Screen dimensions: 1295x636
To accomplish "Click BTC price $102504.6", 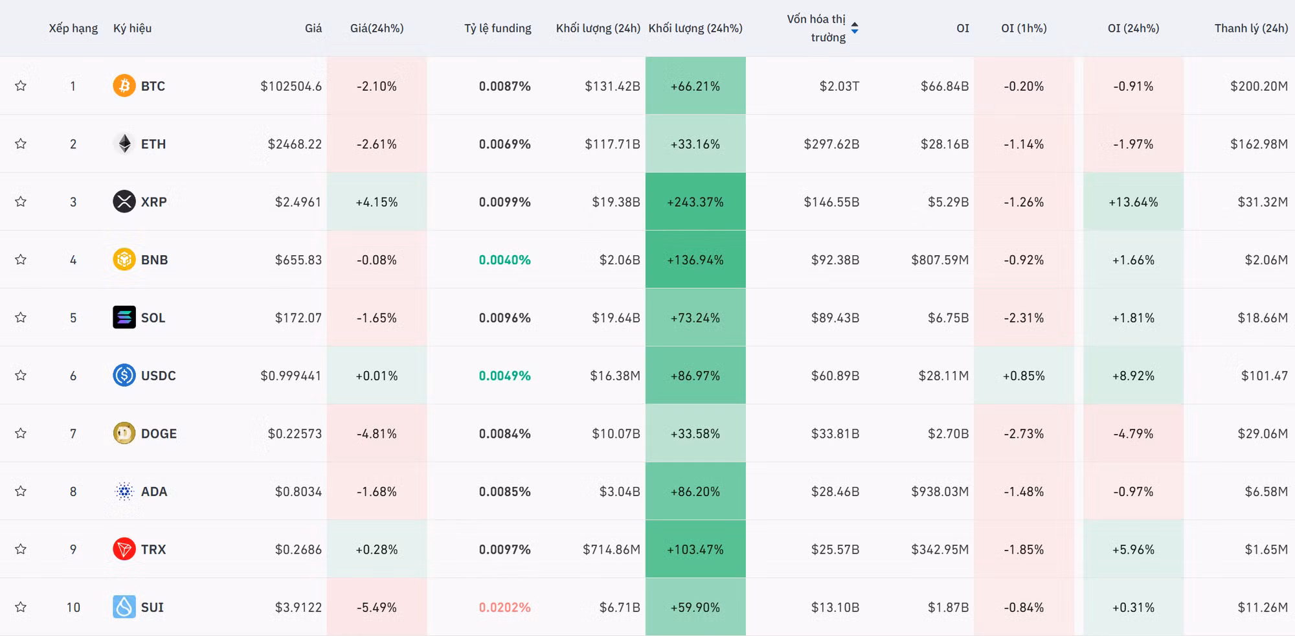I will 291,86.
